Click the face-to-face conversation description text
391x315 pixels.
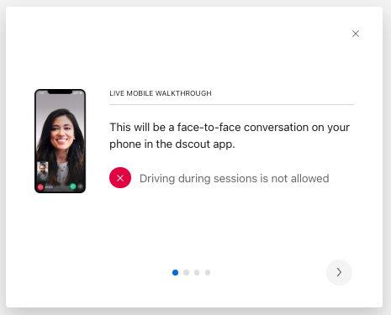(x=230, y=135)
